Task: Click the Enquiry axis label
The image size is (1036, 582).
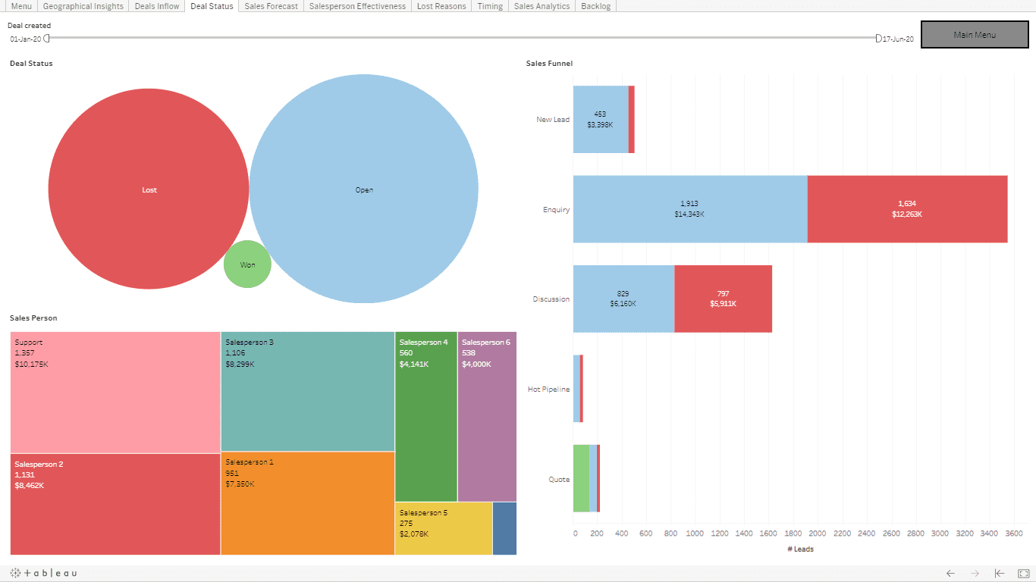Action: click(x=557, y=210)
